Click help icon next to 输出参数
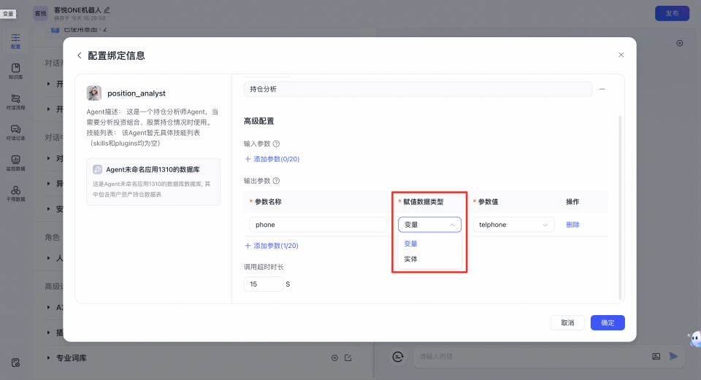The image size is (701, 380). coord(276,181)
